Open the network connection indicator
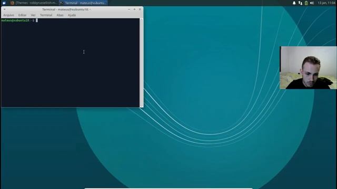 300,3
